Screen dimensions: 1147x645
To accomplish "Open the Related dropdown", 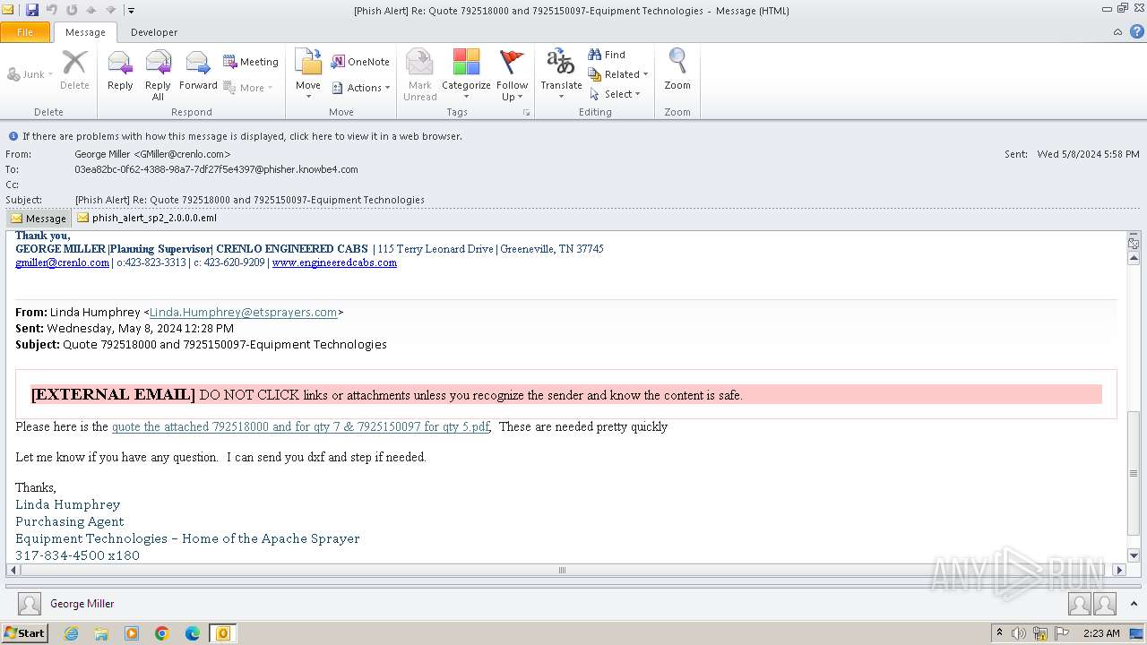I will click(618, 74).
